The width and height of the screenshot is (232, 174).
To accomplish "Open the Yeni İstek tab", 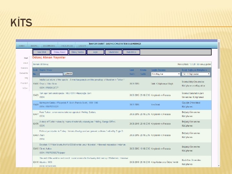I will (x=42, y=52).
